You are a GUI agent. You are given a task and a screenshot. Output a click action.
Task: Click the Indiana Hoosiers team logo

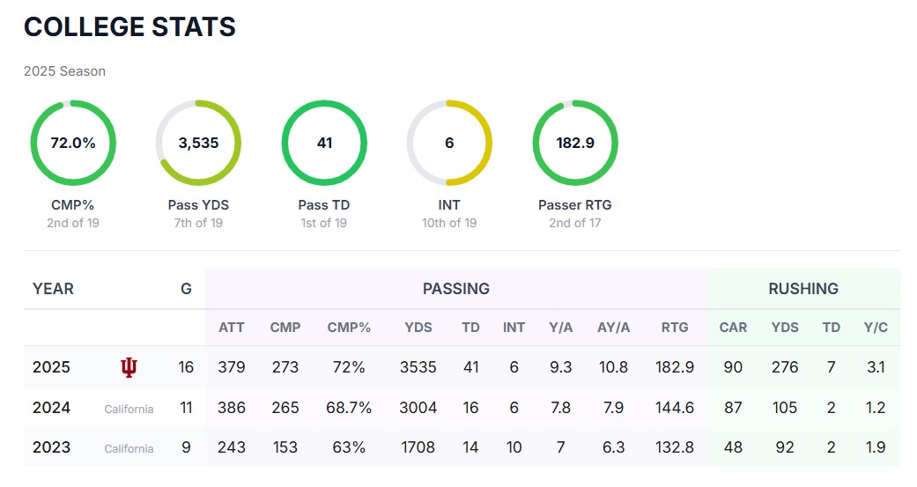(x=129, y=367)
